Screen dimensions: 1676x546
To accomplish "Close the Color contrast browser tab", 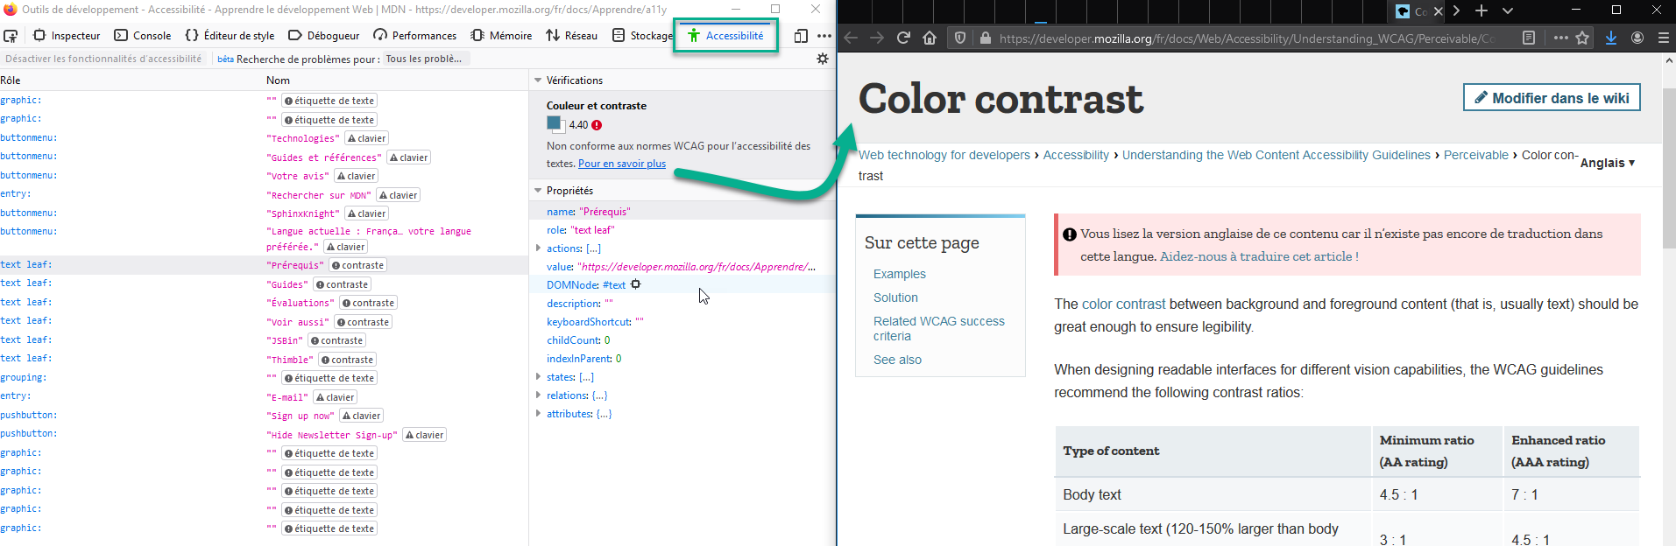I will [x=1438, y=11].
